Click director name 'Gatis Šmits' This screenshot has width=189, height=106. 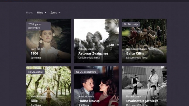pos(37,49)
